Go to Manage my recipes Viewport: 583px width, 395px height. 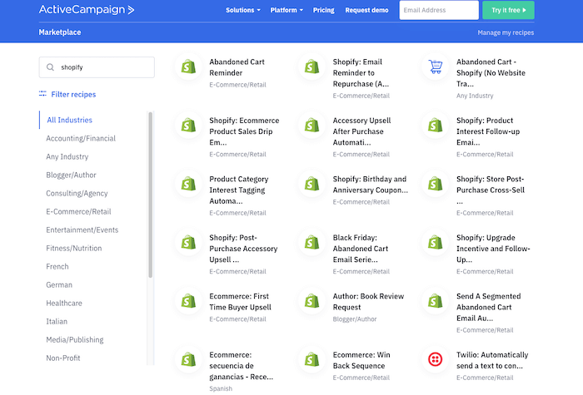click(506, 32)
